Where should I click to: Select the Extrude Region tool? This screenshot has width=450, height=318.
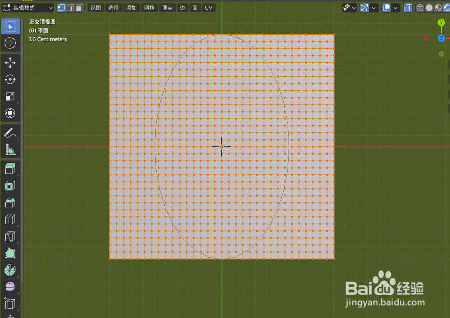(x=10, y=169)
